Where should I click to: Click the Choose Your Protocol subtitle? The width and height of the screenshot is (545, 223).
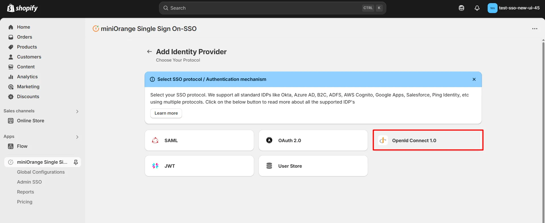click(x=178, y=60)
